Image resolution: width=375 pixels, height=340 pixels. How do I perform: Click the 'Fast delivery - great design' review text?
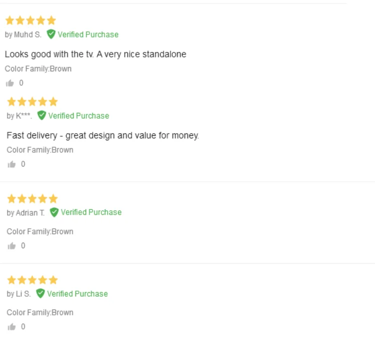click(x=102, y=135)
